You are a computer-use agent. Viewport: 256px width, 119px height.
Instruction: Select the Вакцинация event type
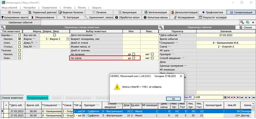[x=127, y=12]
